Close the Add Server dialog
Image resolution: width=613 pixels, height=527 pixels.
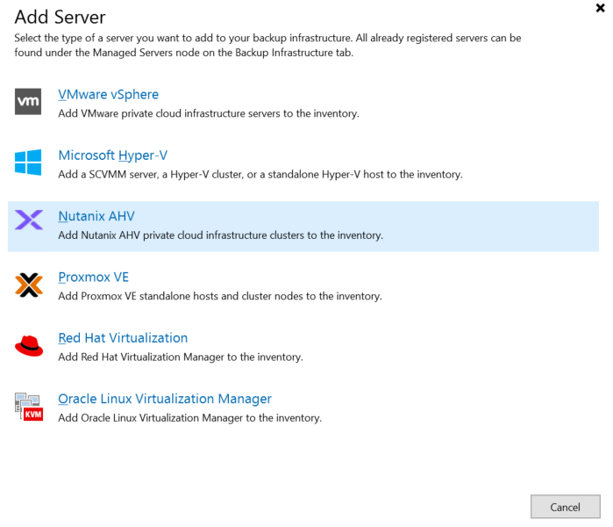[600, 8]
